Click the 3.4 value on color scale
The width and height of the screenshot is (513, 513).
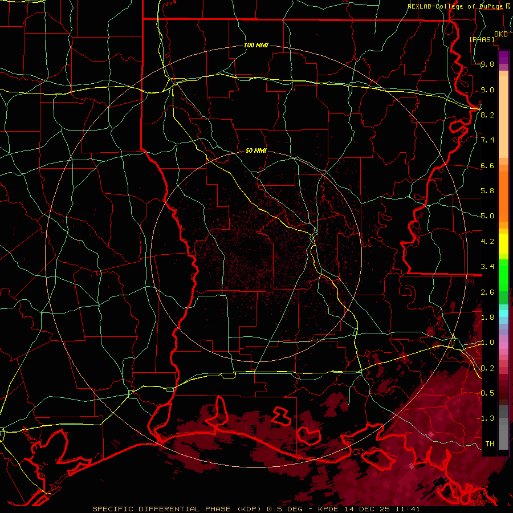(487, 267)
